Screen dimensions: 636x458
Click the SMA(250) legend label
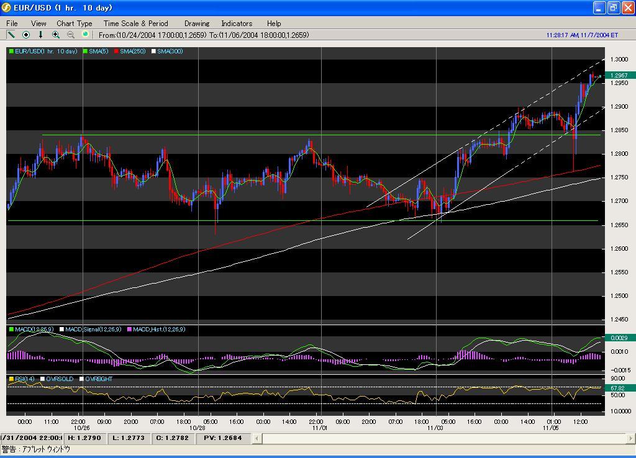click(x=133, y=52)
